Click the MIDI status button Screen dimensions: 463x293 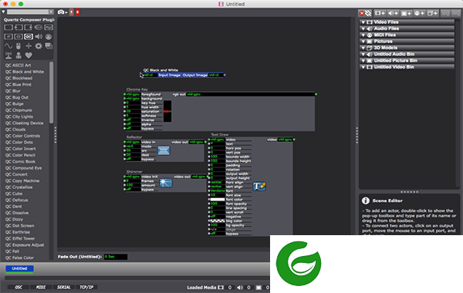(x=41, y=287)
